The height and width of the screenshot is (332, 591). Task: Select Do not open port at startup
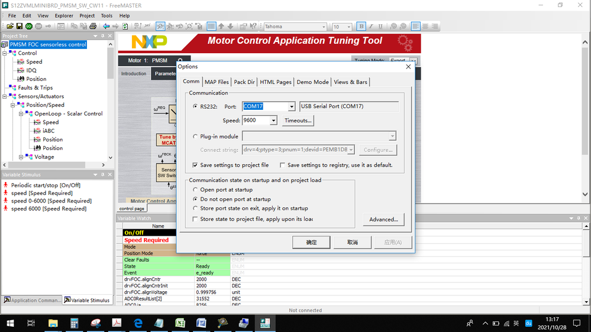click(x=195, y=199)
